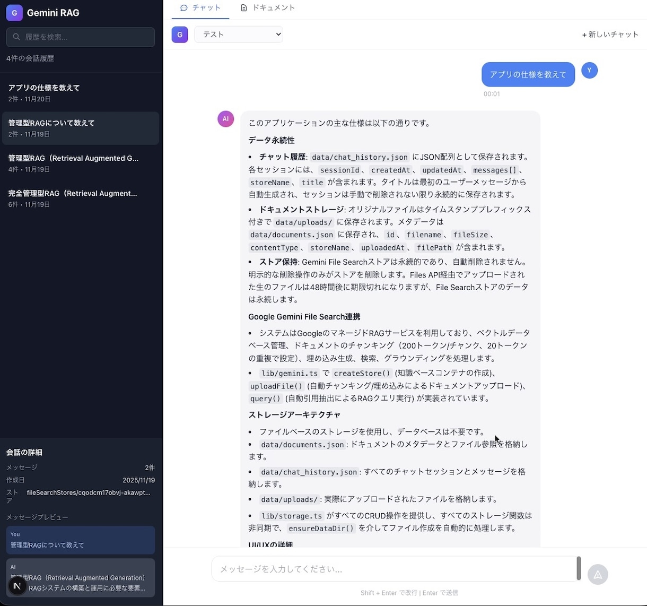Open conversation 管理型RAG（Retrieval Augmented G...

point(81,163)
